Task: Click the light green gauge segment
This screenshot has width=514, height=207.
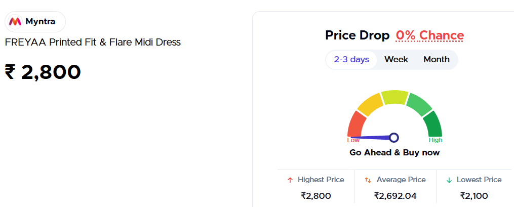Action: click(419, 104)
